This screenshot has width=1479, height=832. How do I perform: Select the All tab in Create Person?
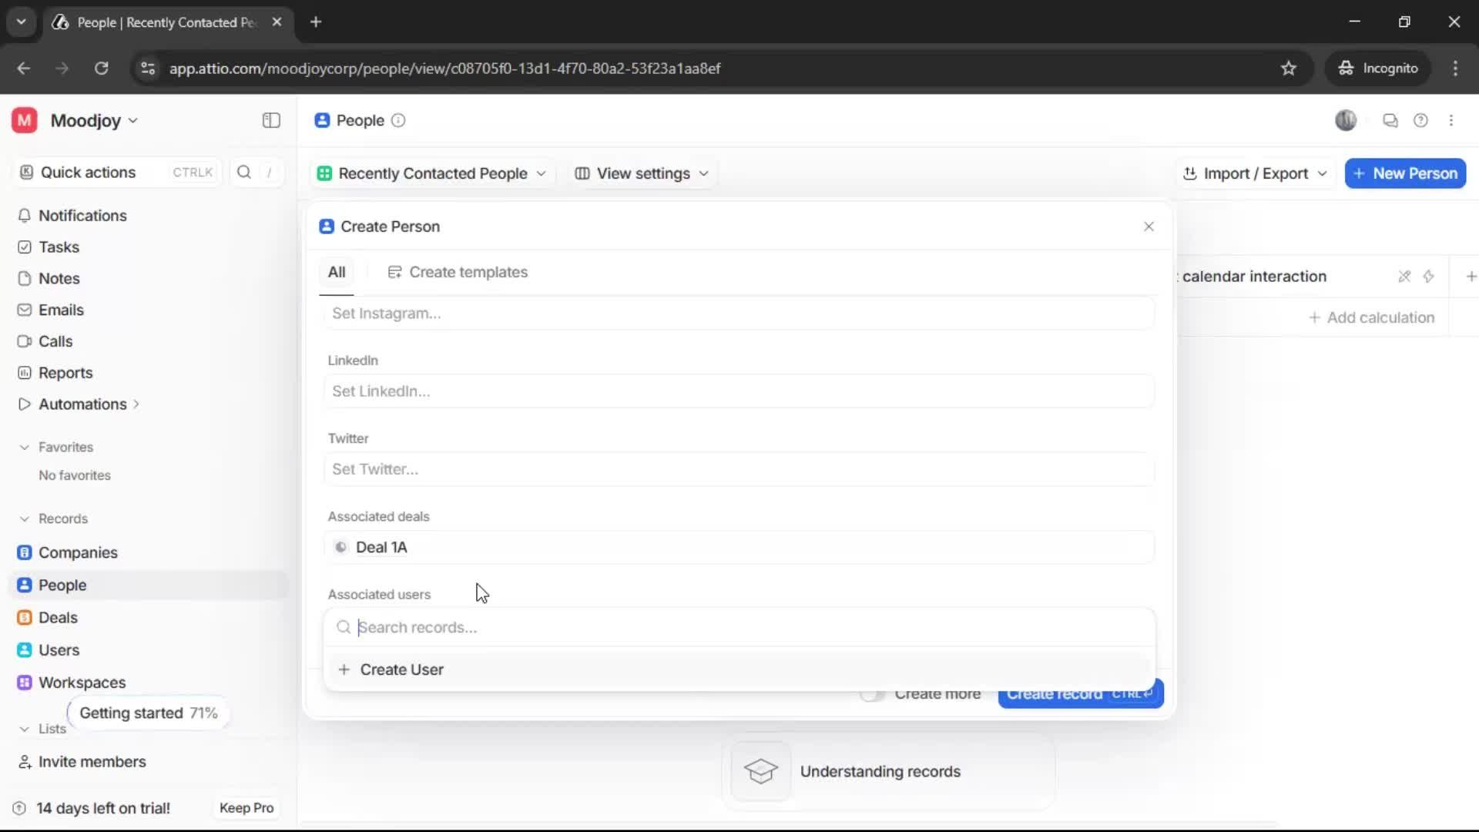tap(337, 272)
